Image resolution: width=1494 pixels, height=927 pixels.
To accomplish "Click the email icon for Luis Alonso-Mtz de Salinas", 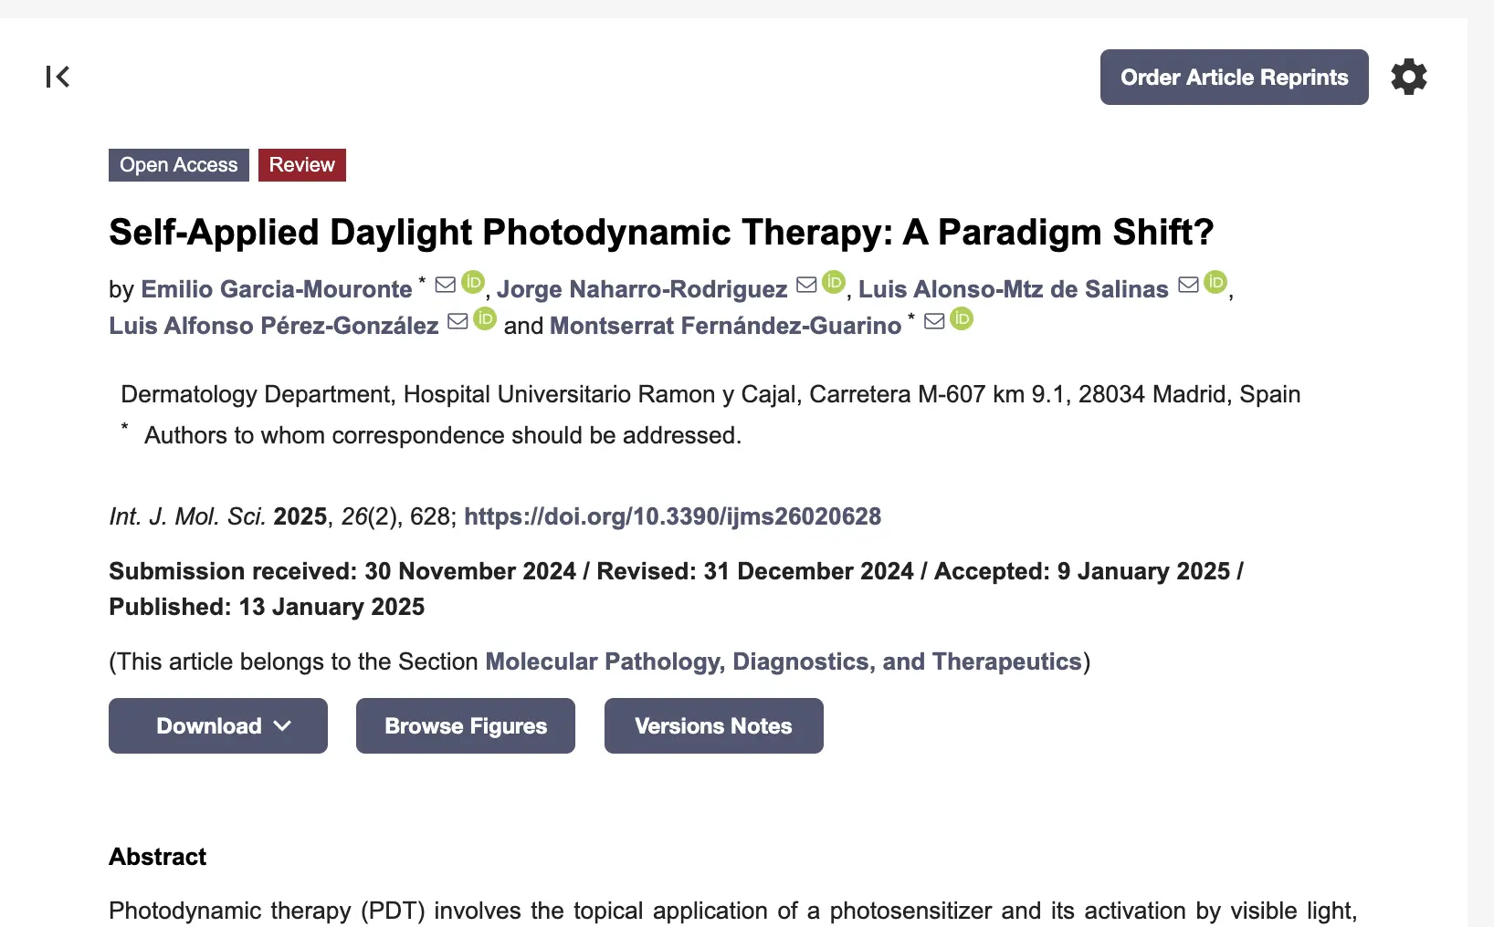I will (1188, 285).
